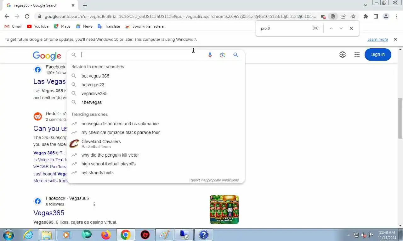Start voice search with microphone
The image size is (403, 241).
pos(210,55)
